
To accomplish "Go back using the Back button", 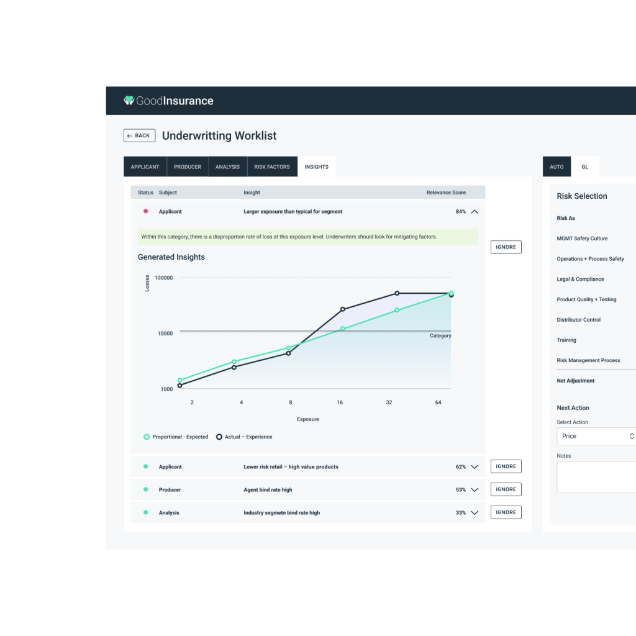I will [x=139, y=135].
